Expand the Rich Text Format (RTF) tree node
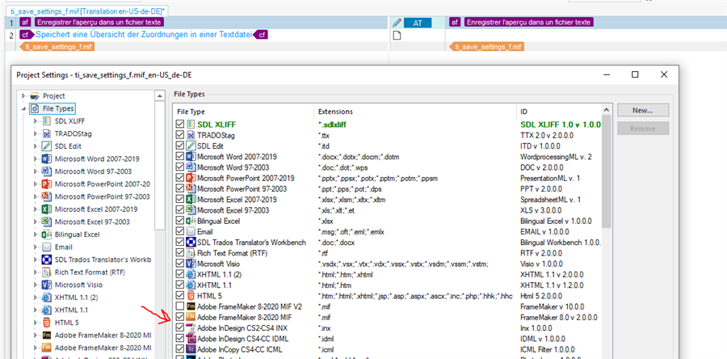This screenshot has width=727, height=359. click(35, 272)
